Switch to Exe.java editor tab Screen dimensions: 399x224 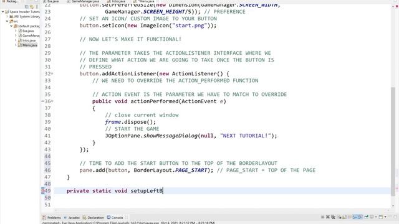pos(51,1)
